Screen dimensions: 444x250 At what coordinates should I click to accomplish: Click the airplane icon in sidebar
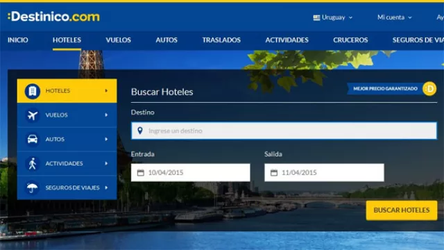click(33, 115)
